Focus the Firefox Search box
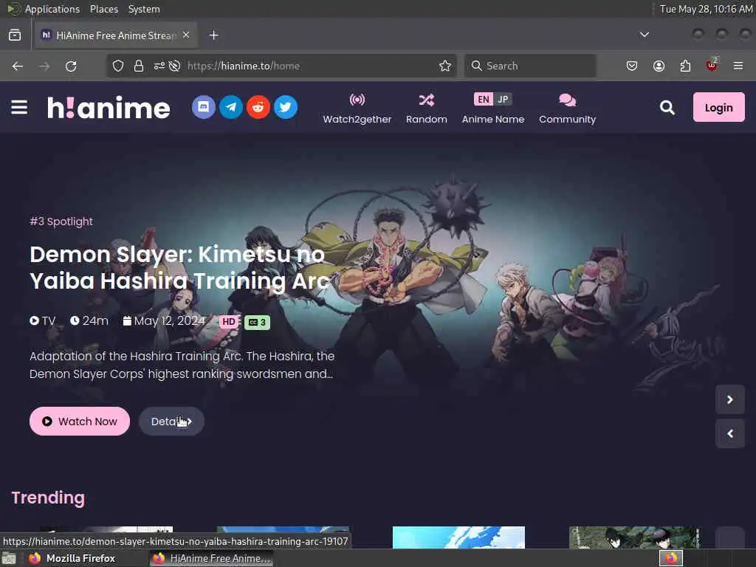 point(530,66)
